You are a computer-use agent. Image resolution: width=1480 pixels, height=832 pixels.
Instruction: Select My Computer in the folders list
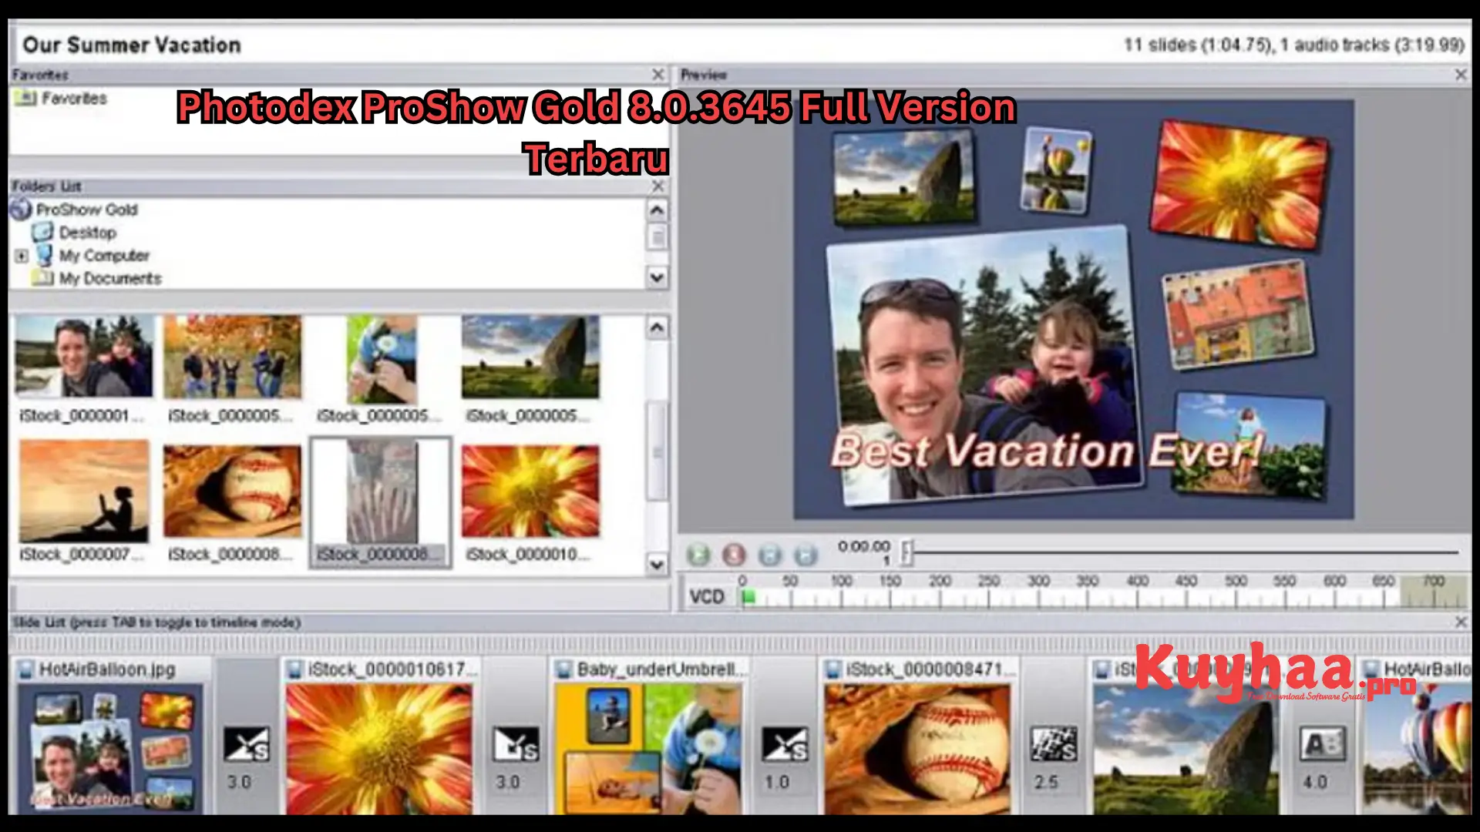pyautogui.click(x=94, y=256)
